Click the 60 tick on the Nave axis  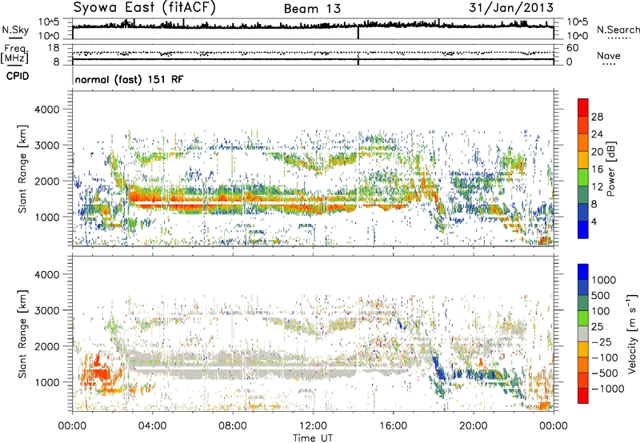pos(572,48)
